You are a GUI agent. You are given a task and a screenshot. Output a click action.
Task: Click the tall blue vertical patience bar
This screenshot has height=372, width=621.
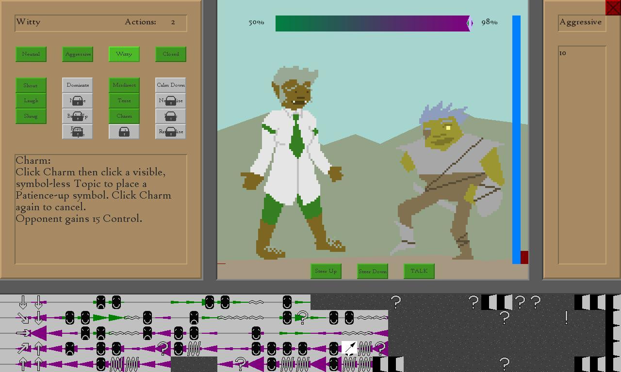coord(516,139)
